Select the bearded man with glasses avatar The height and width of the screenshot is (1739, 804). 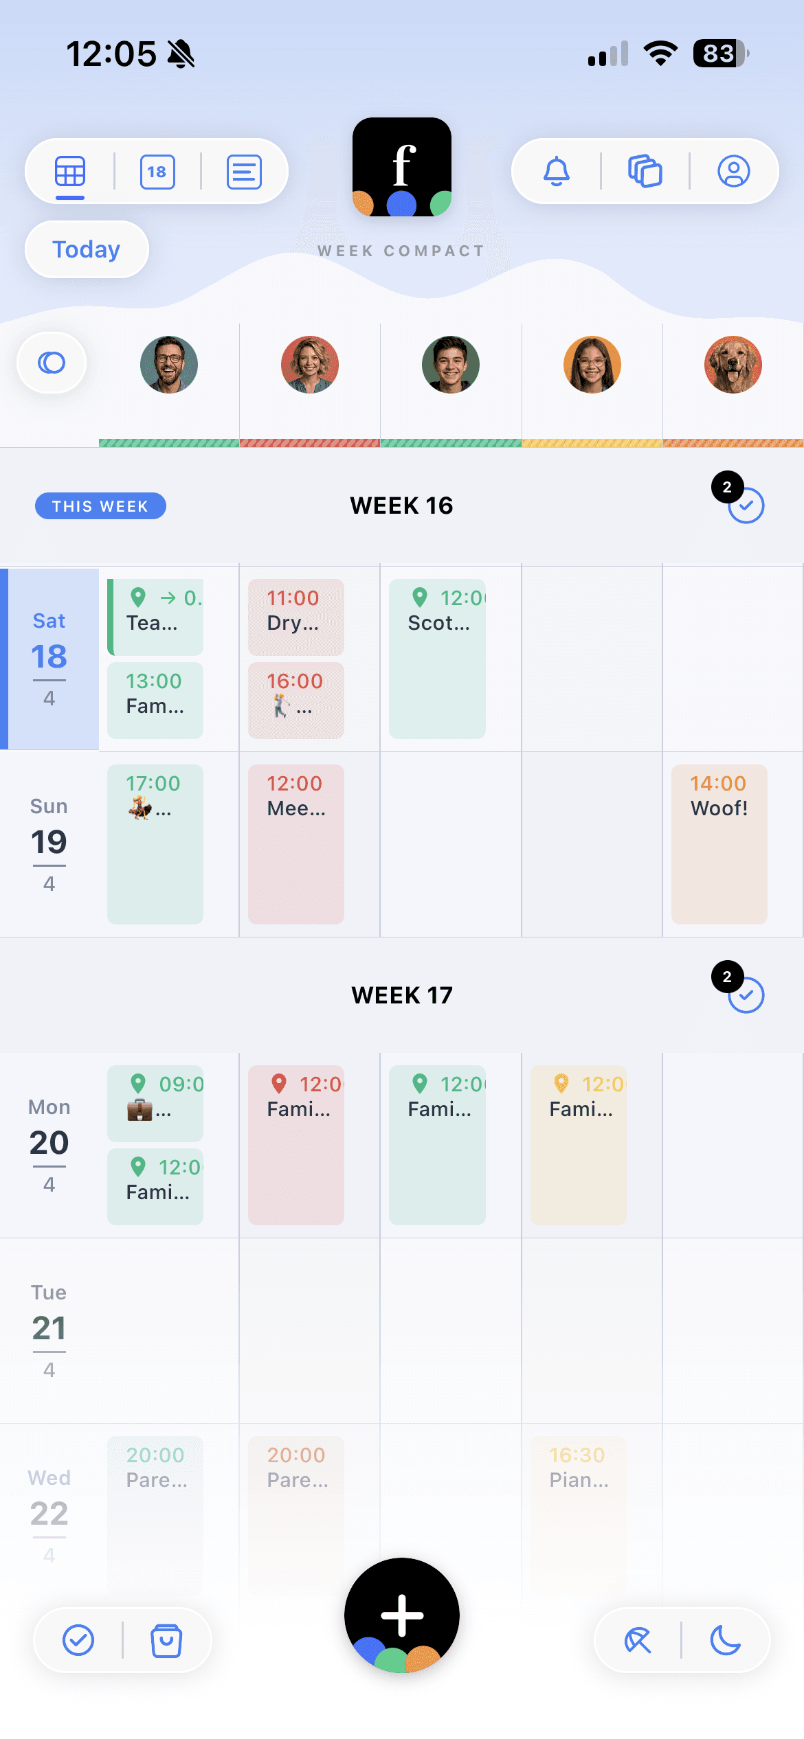(169, 365)
